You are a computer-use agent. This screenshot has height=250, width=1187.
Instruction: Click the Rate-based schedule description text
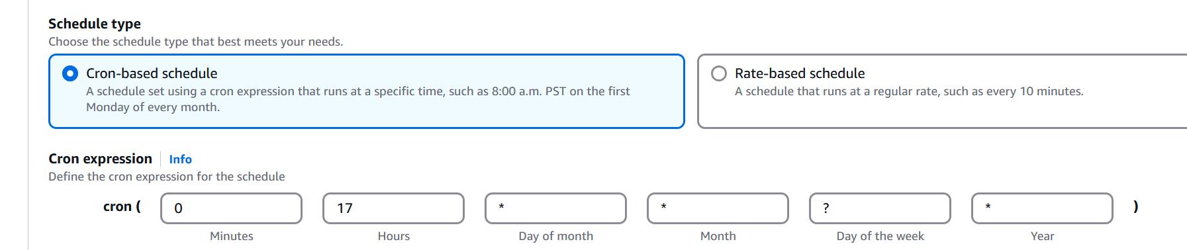(x=909, y=91)
